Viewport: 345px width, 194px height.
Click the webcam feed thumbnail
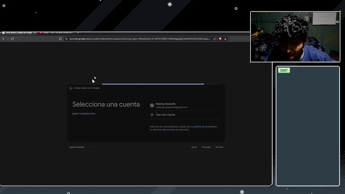tap(295, 37)
